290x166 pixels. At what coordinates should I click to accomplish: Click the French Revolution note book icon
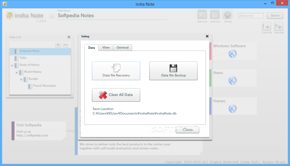pyautogui.click(x=30, y=86)
